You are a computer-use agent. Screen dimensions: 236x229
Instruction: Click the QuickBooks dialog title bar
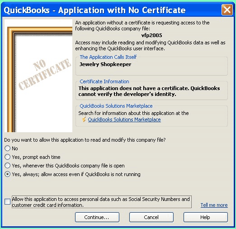[x=112, y=10]
